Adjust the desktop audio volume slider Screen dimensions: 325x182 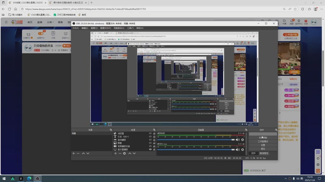233,140
